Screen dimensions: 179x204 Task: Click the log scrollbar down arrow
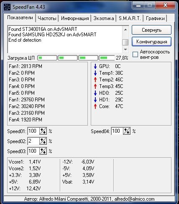[x=125, y=50]
